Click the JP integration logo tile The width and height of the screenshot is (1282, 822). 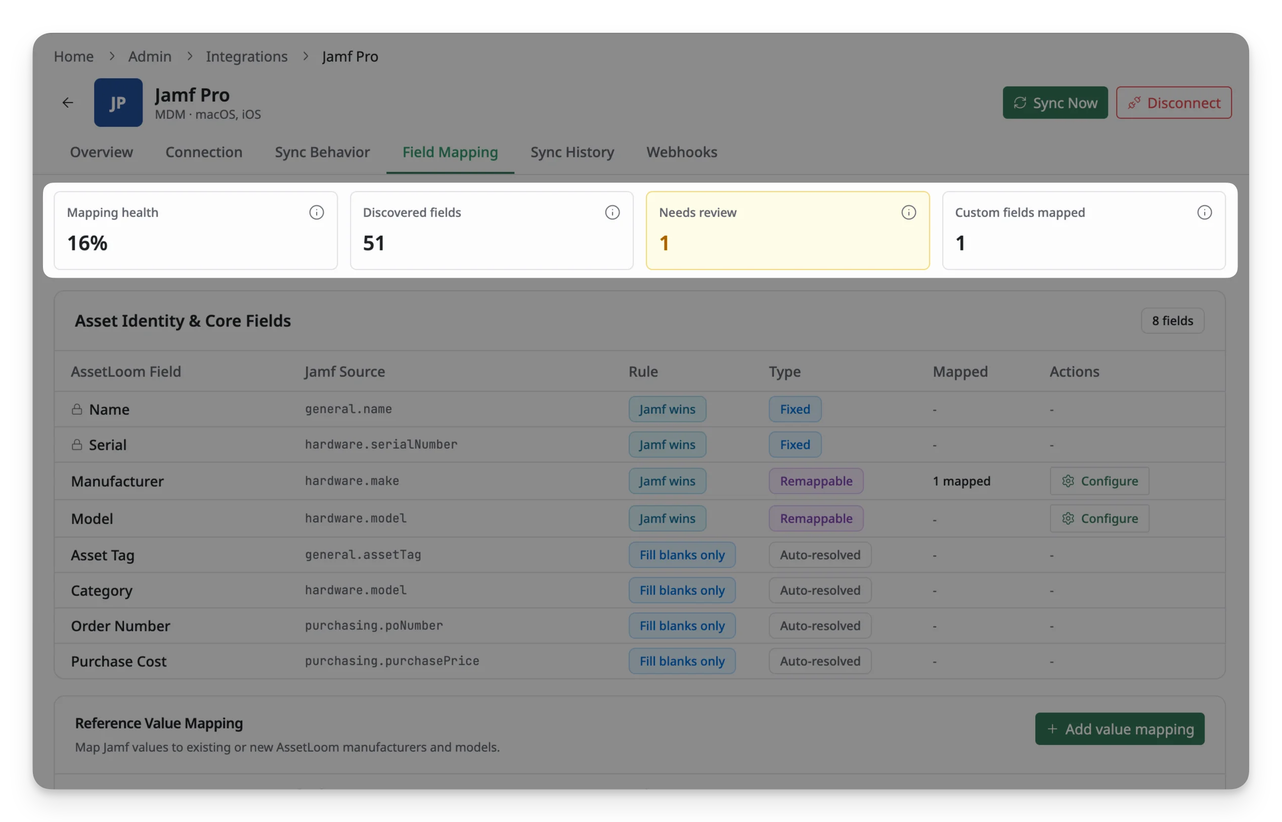pos(118,103)
